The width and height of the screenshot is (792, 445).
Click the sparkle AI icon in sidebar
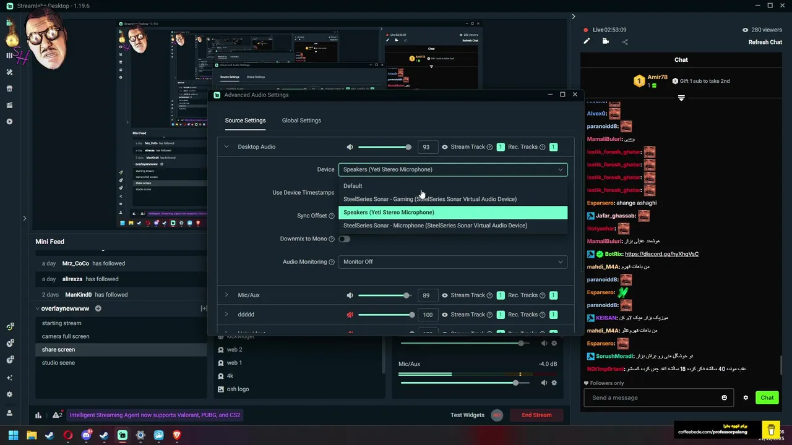click(x=9, y=378)
